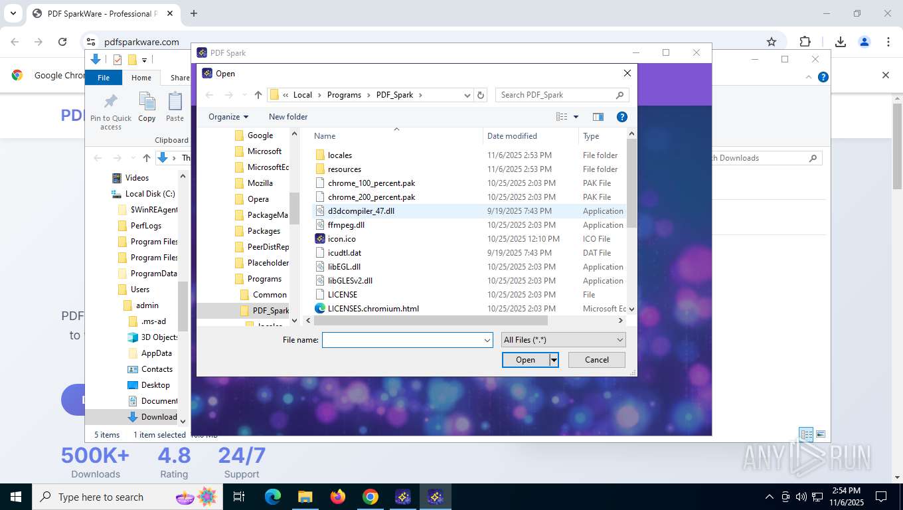Viewport: 903px width, 510px height.
Task: Open Firefox from the taskbar
Action: [x=338, y=497]
